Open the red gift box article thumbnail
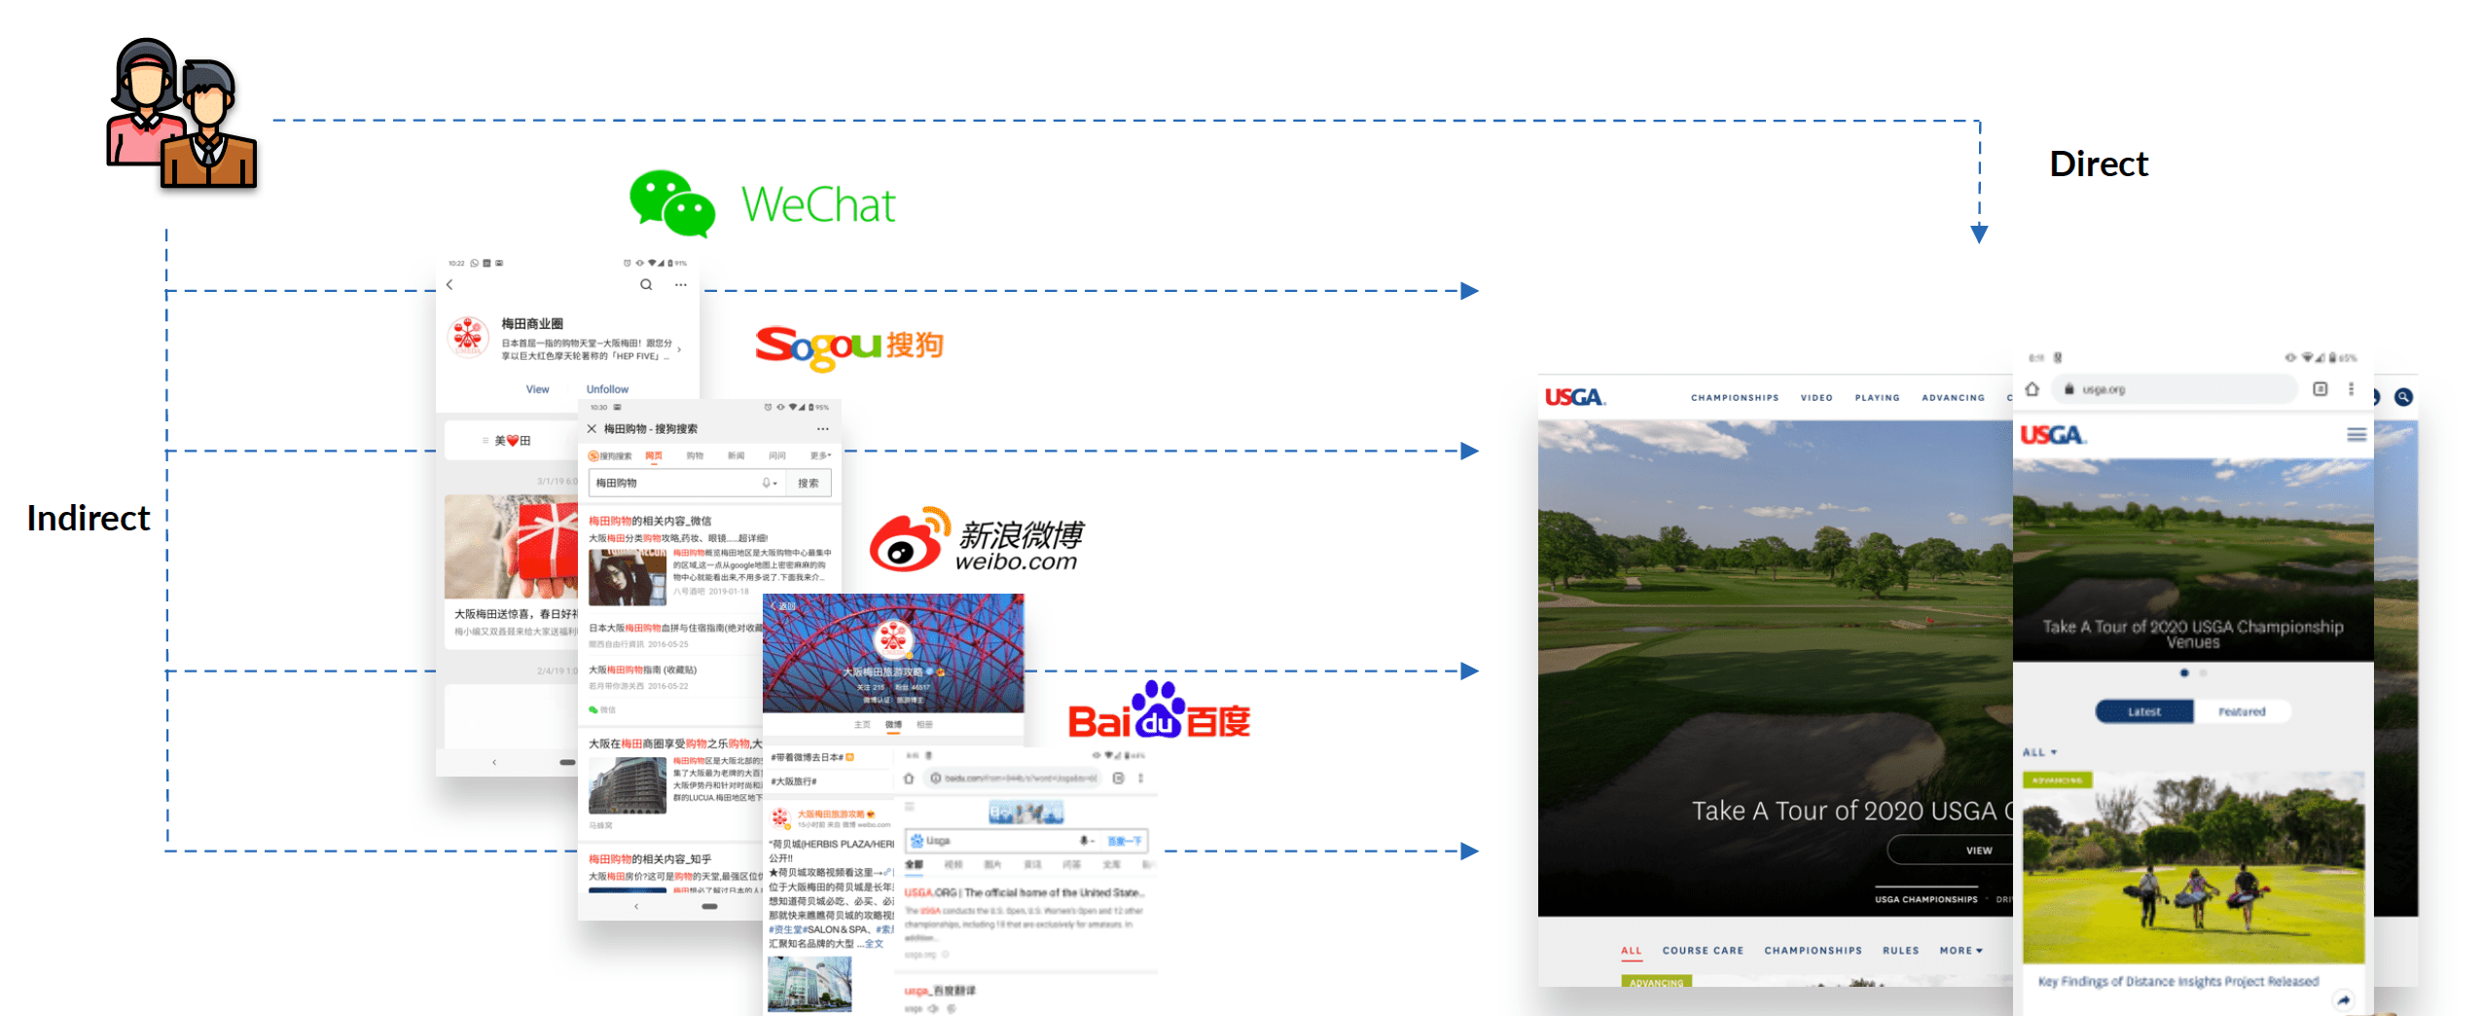 pos(512,546)
